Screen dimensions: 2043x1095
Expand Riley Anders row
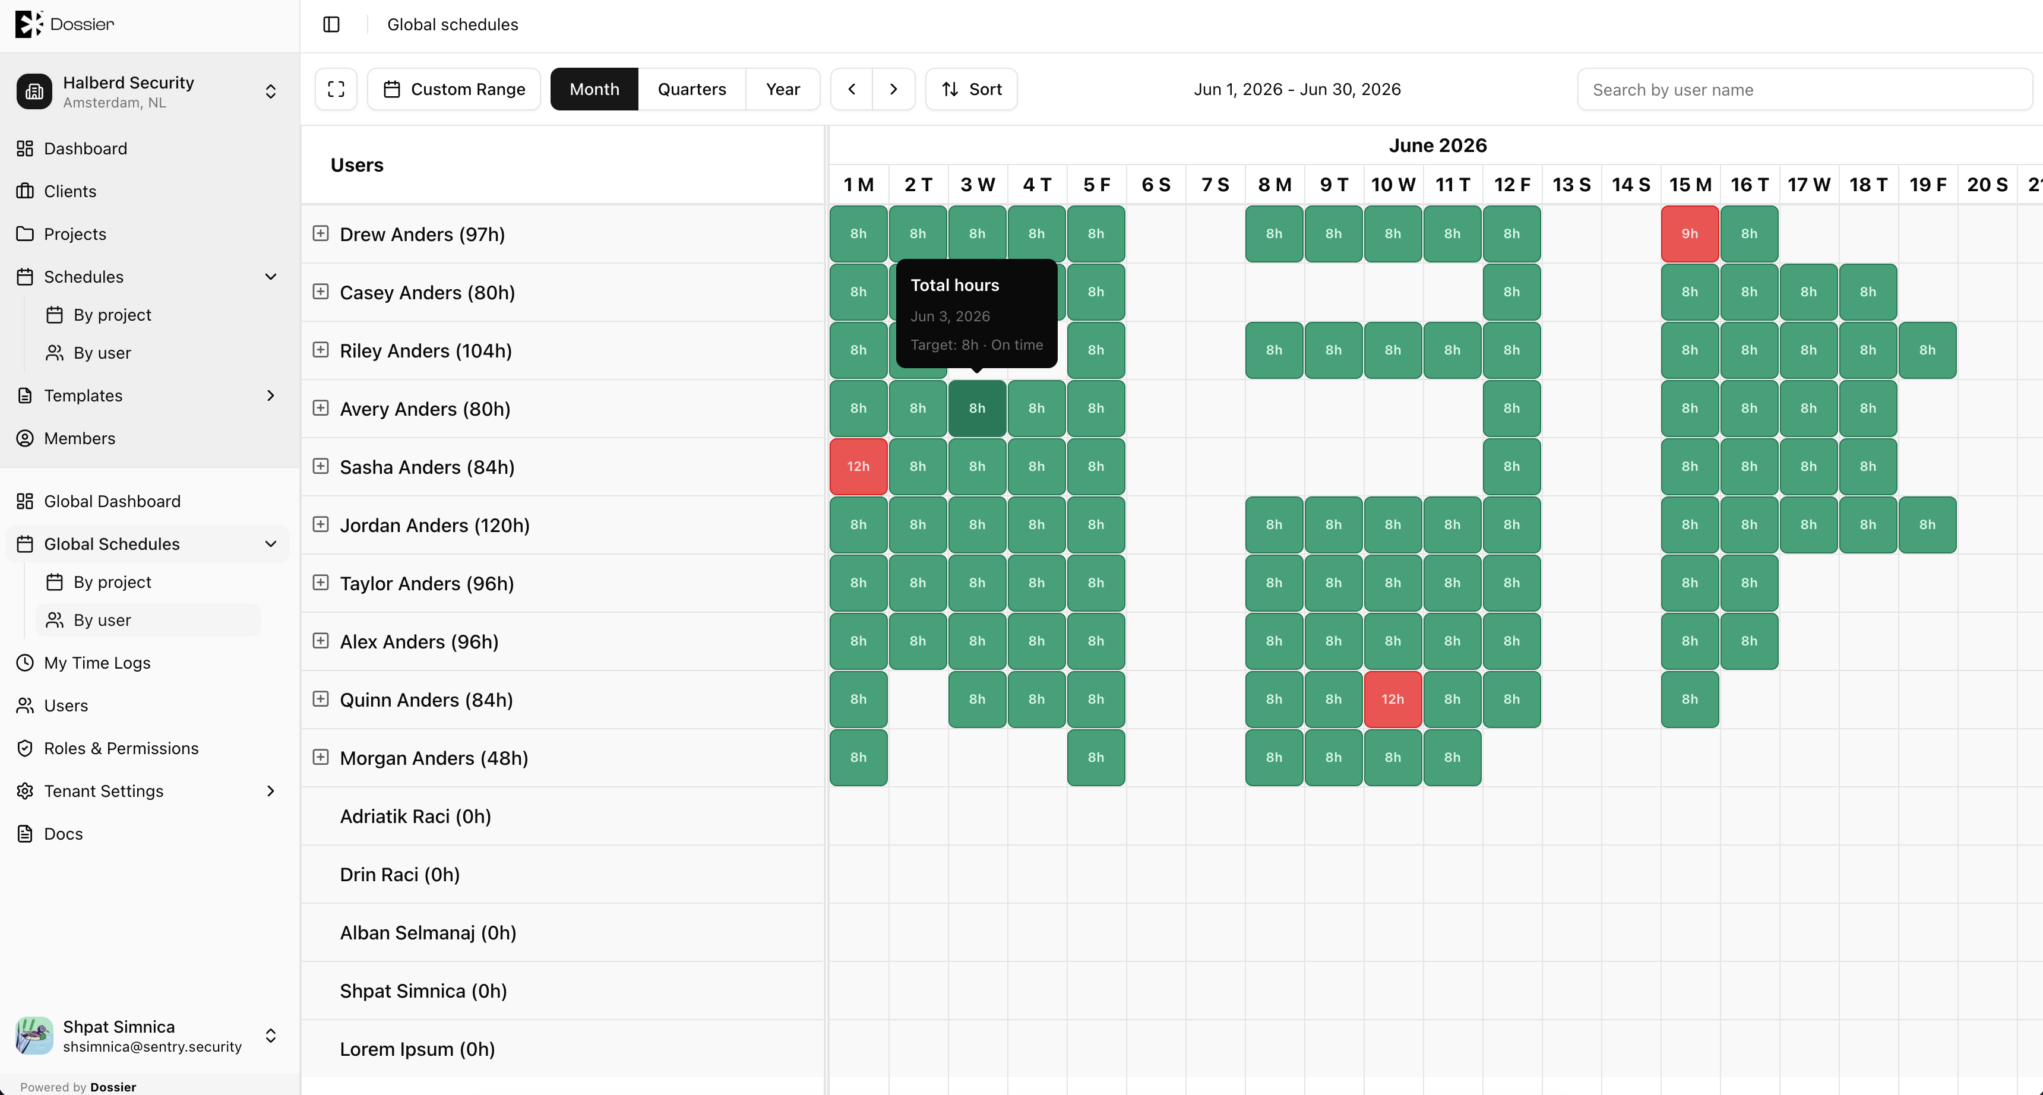coord(321,350)
